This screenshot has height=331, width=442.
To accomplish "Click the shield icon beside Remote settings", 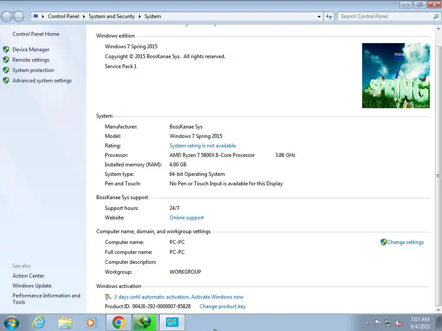I will pos(6,60).
